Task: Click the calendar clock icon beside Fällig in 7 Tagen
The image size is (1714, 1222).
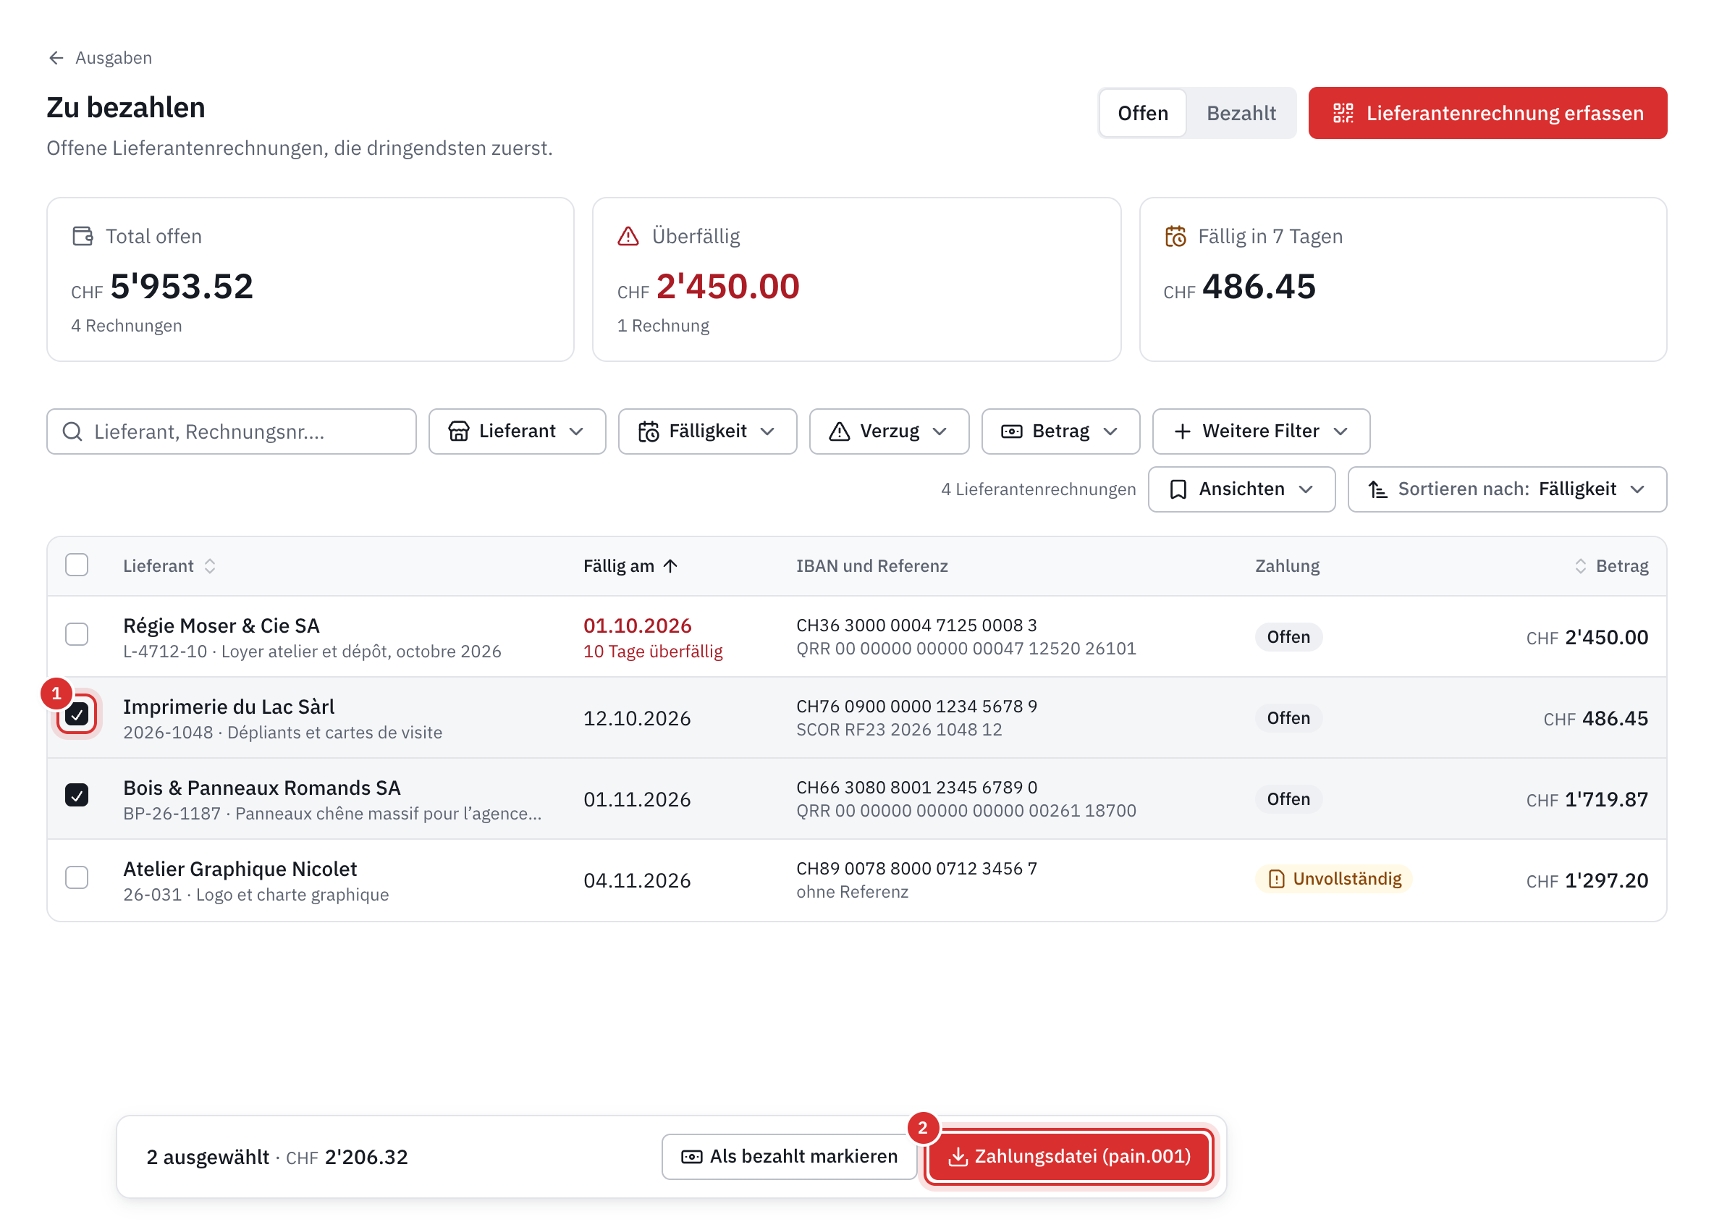Action: (x=1175, y=236)
